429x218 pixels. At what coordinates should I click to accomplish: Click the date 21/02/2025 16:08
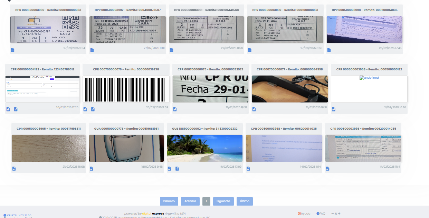point(74,167)
